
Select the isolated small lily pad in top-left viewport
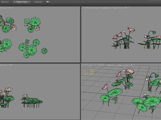[x=44, y=51]
